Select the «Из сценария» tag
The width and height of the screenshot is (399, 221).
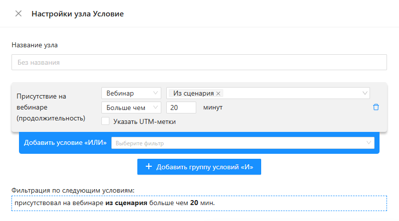pyautogui.click(x=193, y=94)
